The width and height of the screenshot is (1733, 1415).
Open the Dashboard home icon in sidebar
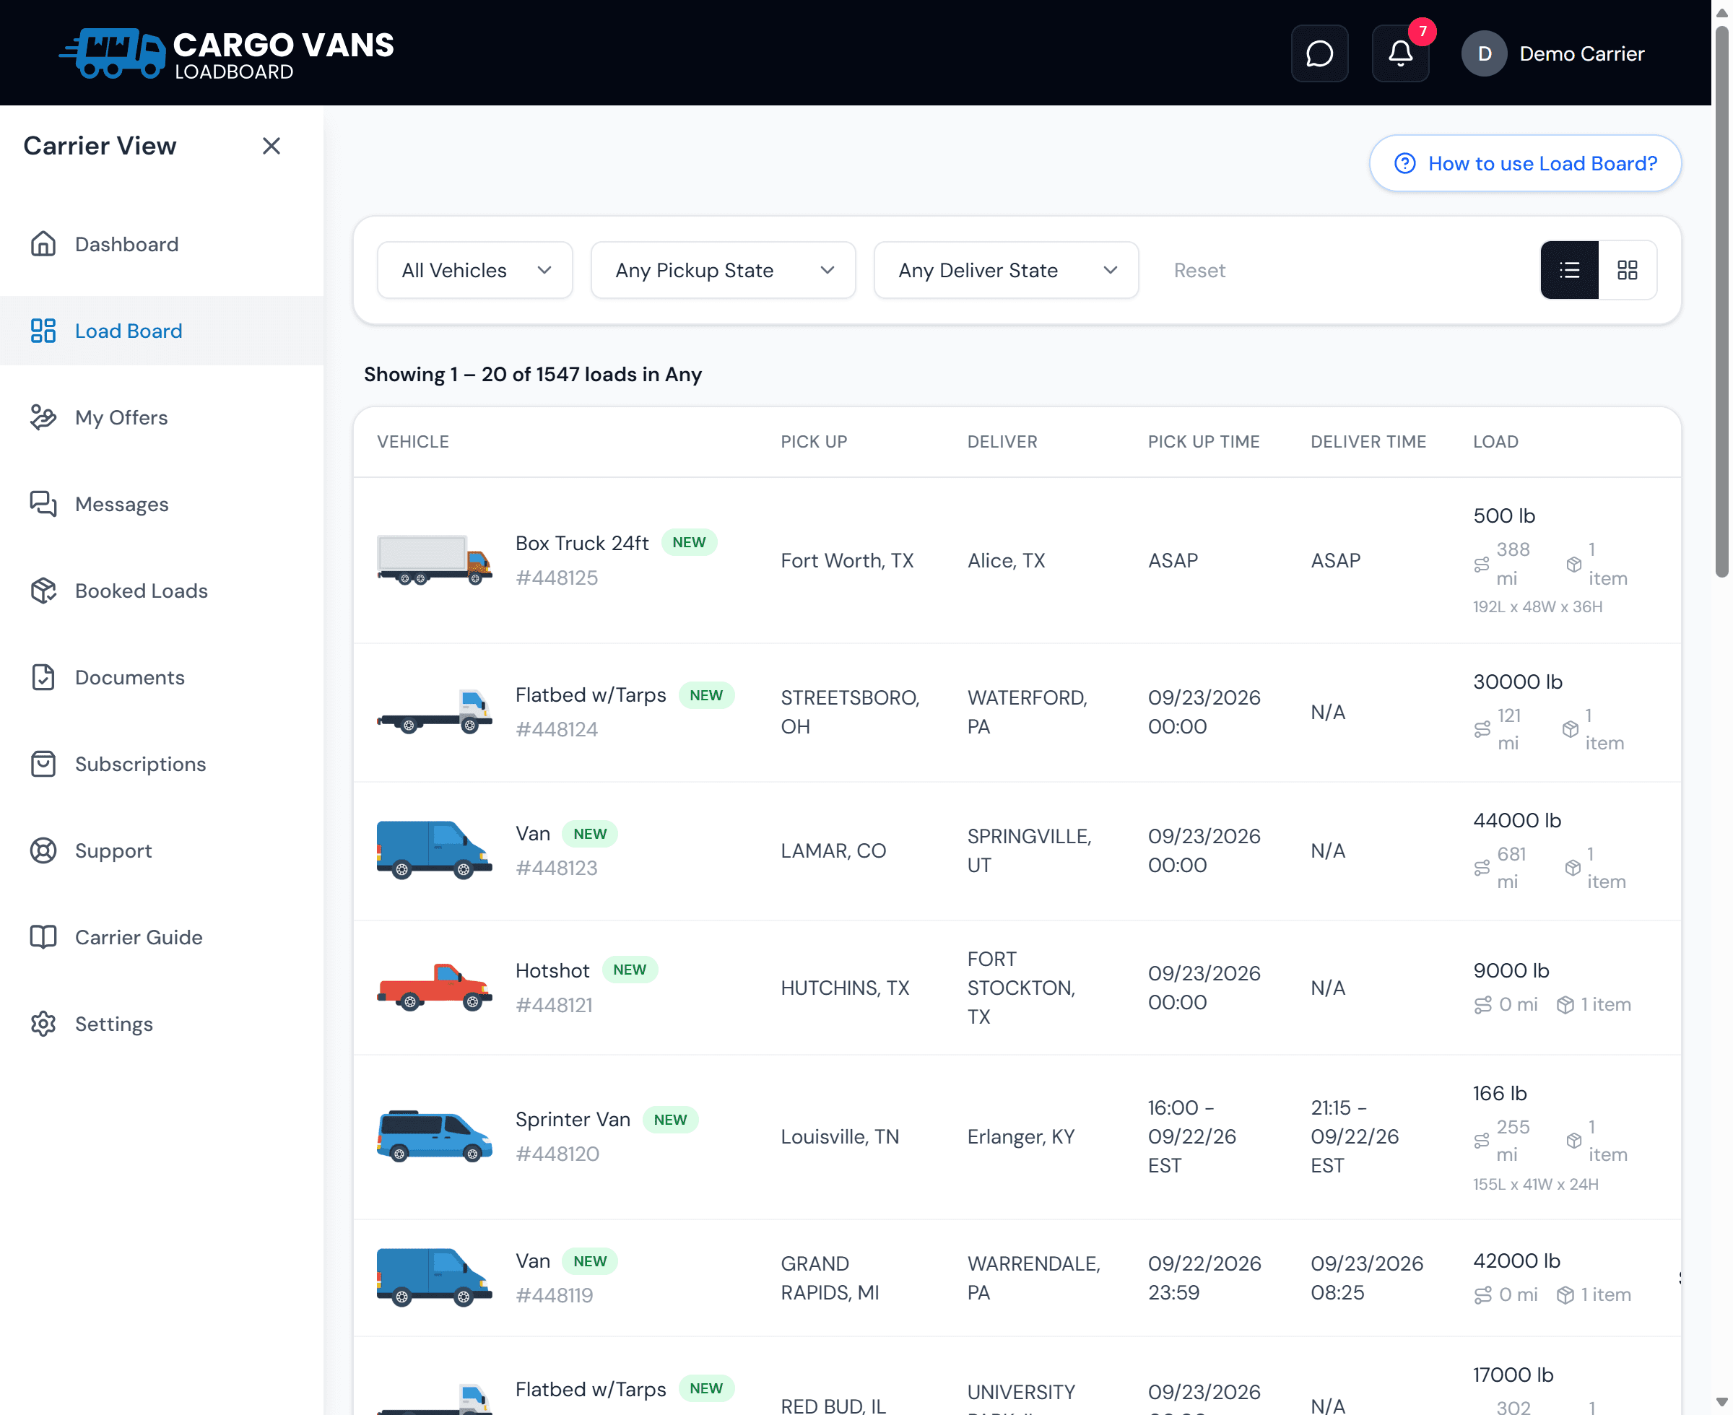coord(43,244)
